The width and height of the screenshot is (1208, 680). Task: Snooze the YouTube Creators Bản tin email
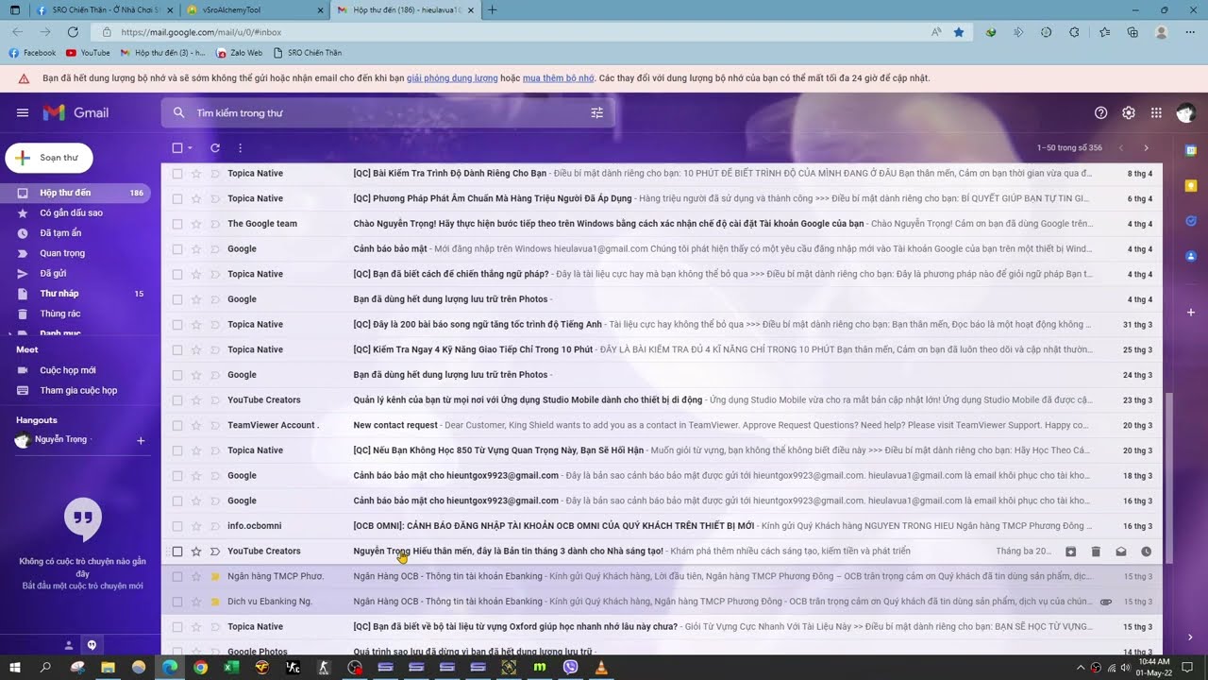[1146, 552]
